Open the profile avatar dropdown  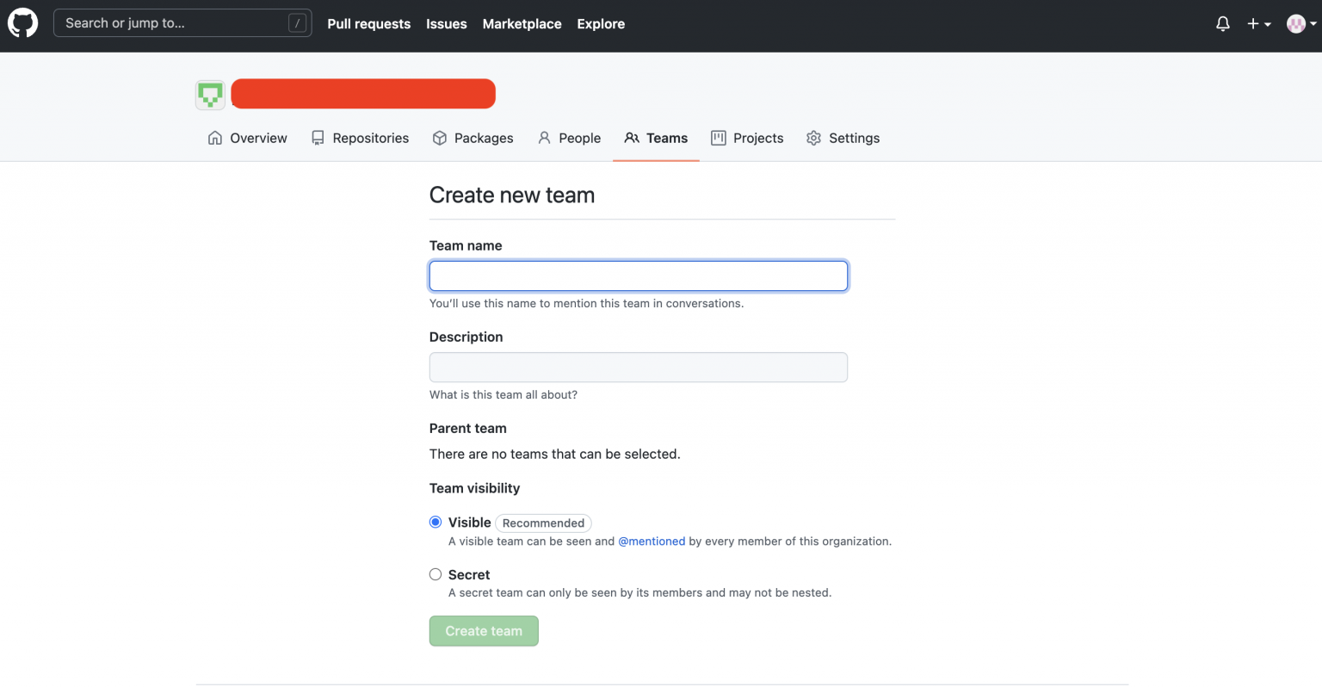pos(1300,23)
